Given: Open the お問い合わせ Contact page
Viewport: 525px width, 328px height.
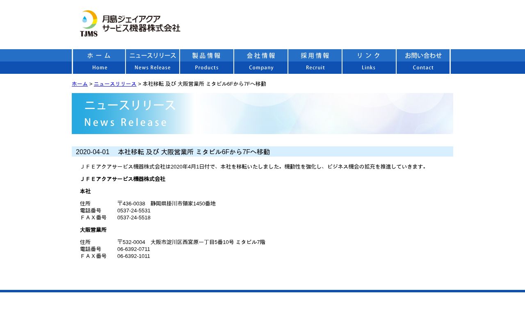Looking at the screenshot, I should (423, 61).
